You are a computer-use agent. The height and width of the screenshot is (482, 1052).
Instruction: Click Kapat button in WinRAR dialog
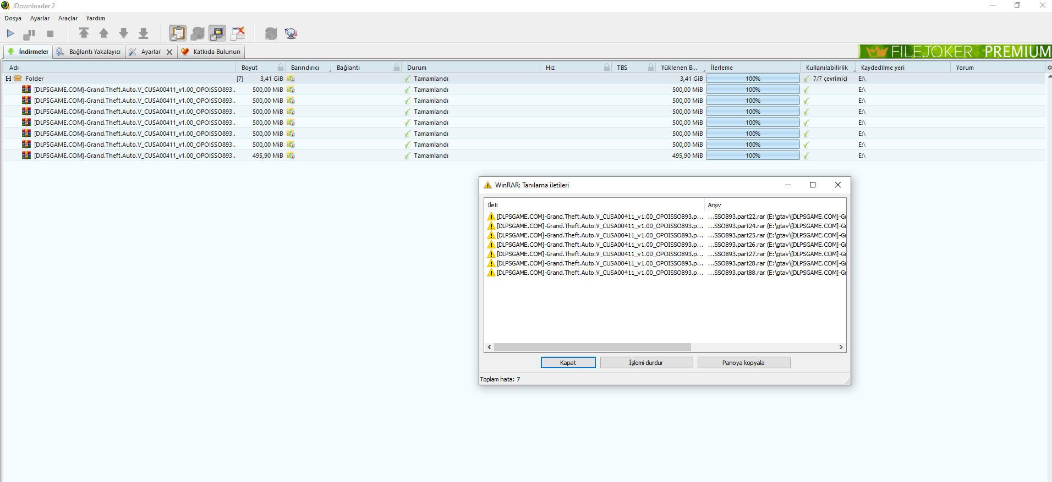point(568,363)
